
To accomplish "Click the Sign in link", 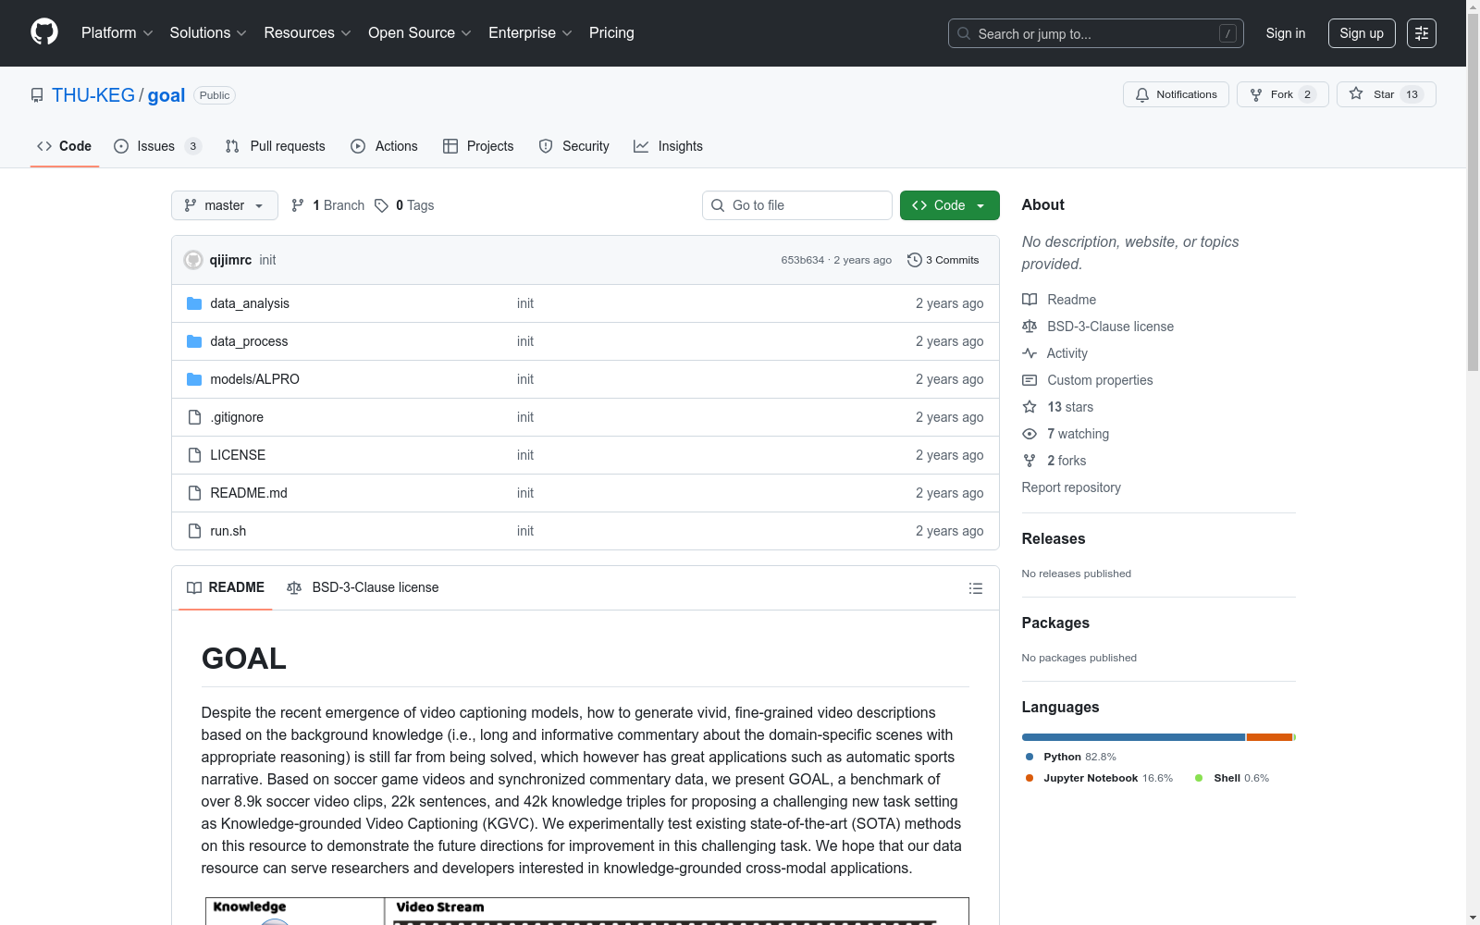I will 1286,33.
